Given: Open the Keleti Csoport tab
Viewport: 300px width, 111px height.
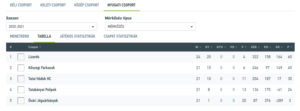Looking at the screenshot, I should [53, 5].
